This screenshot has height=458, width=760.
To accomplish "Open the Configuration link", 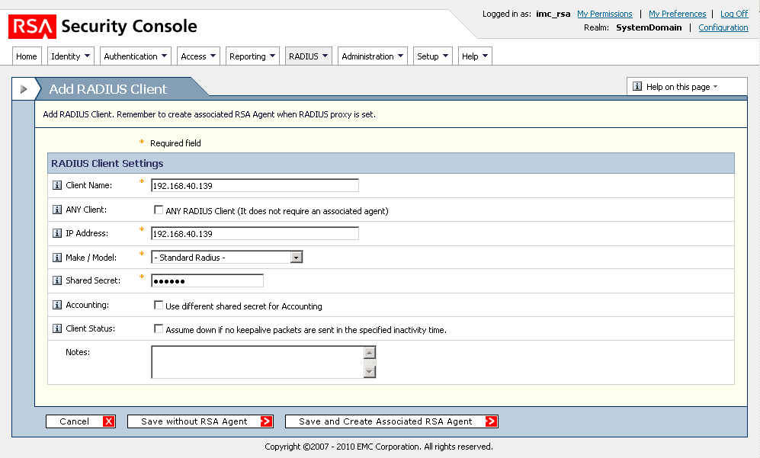I will (723, 27).
